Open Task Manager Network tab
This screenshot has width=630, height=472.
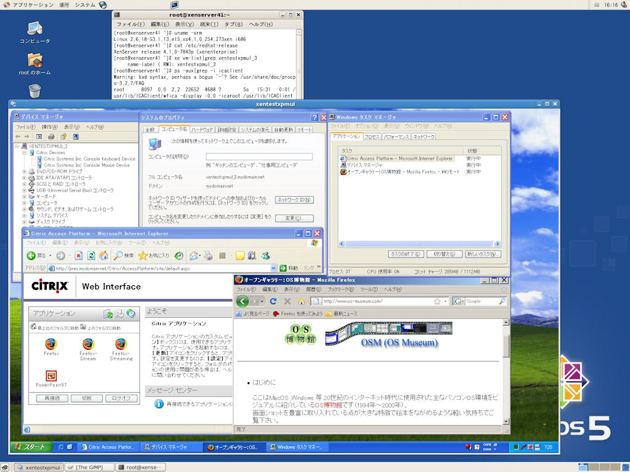(424, 137)
